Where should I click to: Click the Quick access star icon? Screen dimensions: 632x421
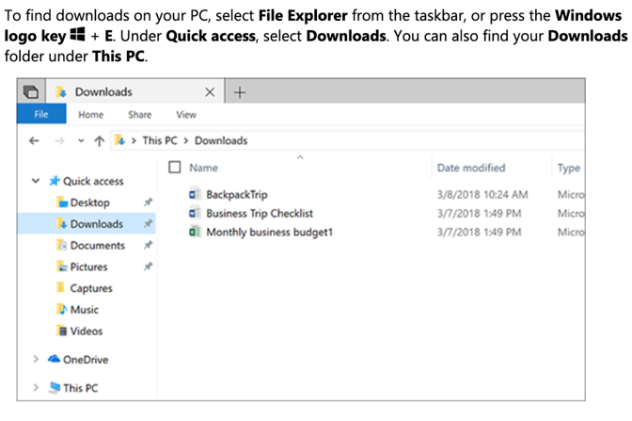click(x=55, y=181)
